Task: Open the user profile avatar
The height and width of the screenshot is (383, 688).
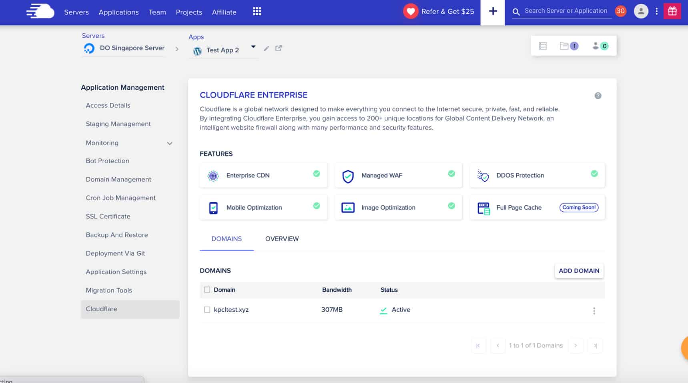Action: [x=641, y=11]
